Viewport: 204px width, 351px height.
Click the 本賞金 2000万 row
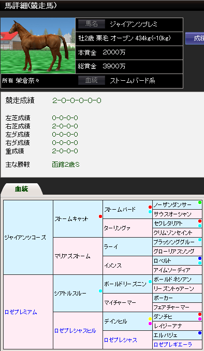pyautogui.click(x=129, y=52)
